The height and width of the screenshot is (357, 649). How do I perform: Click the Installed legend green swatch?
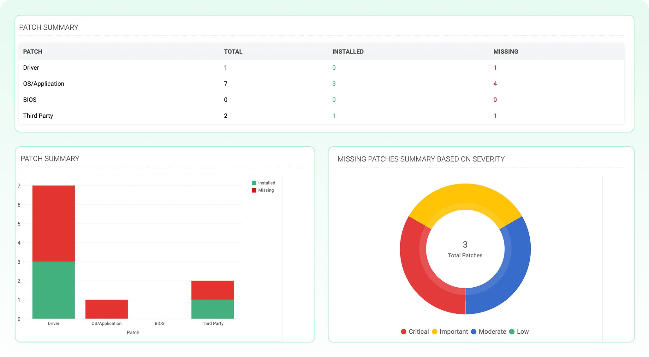tap(254, 183)
